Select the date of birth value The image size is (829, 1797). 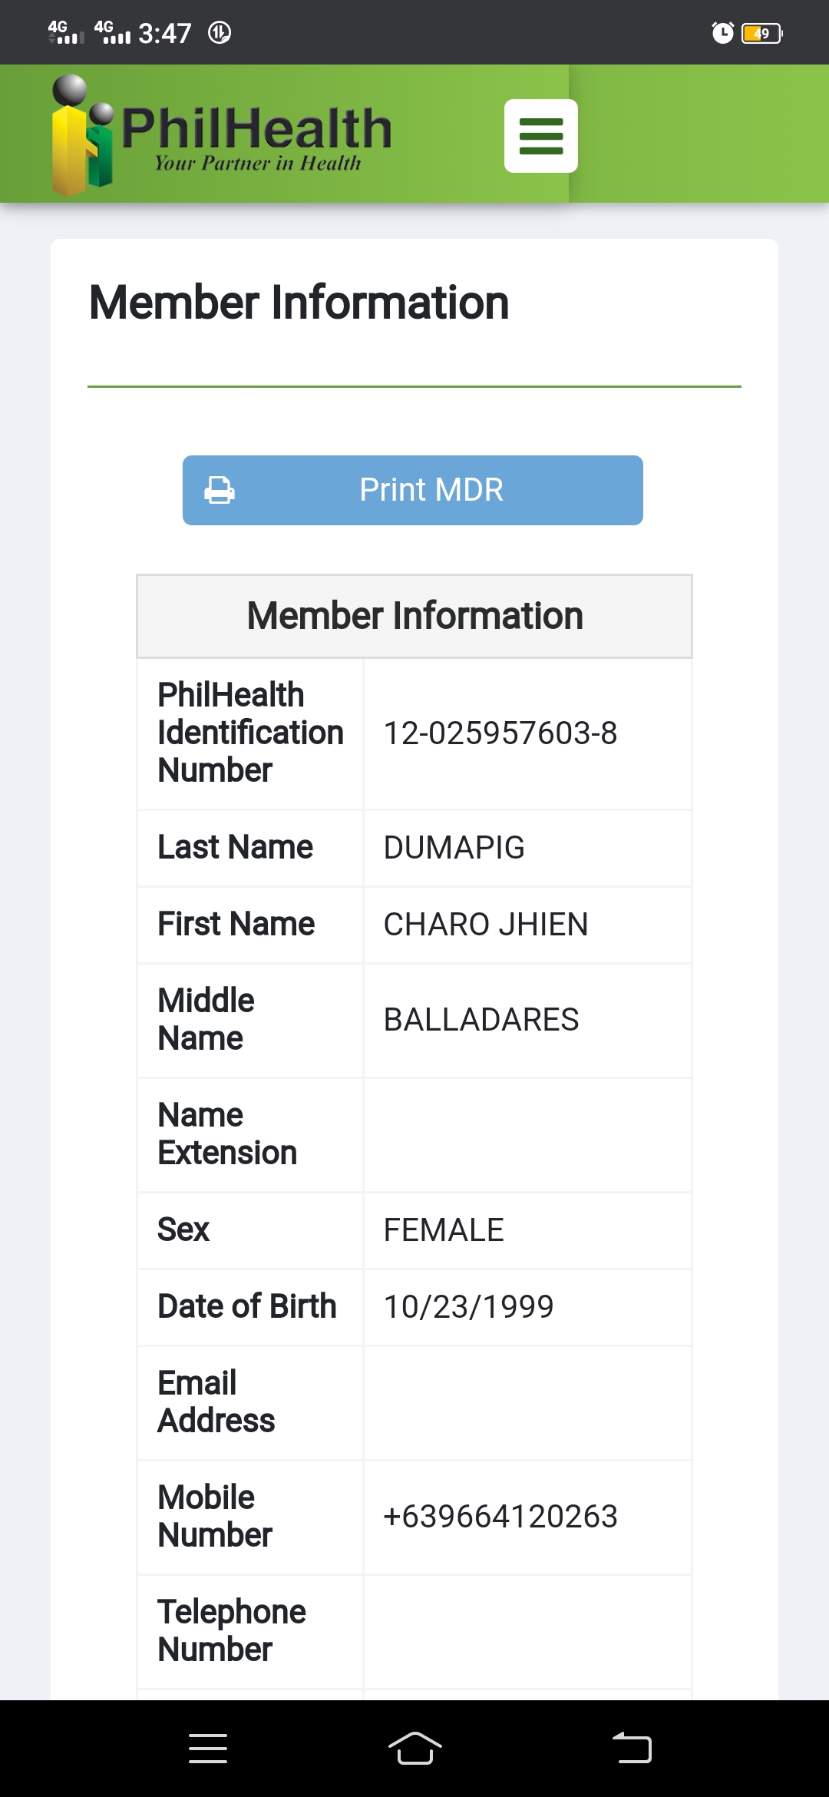[468, 1307]
